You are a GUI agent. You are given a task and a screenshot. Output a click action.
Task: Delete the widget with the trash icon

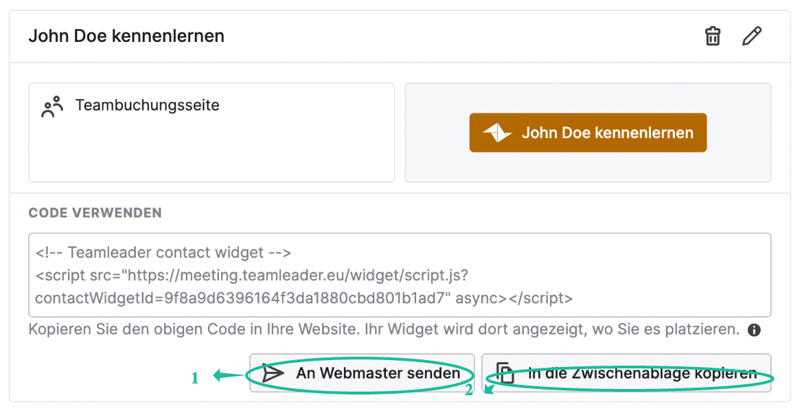(x=713, y=36)
